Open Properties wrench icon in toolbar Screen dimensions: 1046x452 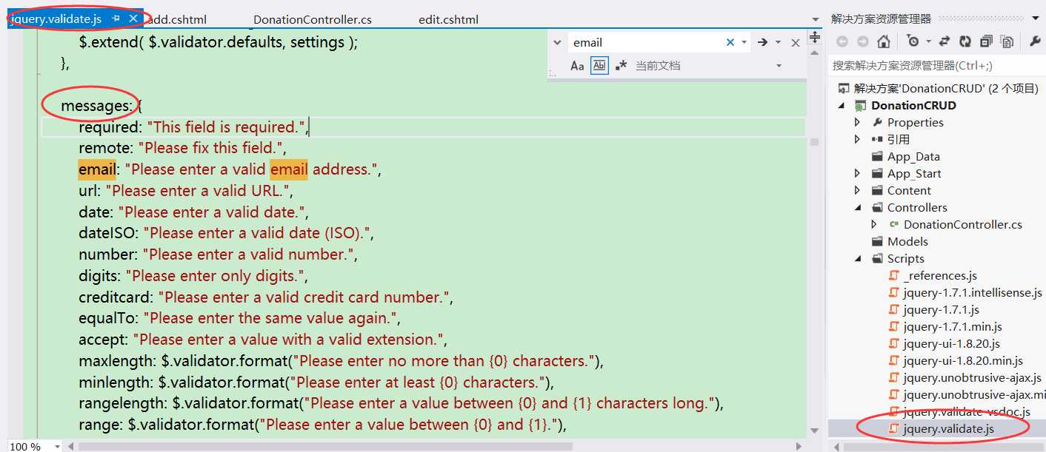point(1036,41)
